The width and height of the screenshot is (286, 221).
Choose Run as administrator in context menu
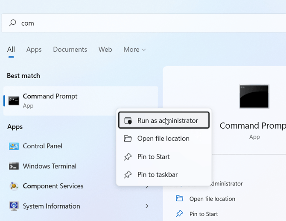164,121
